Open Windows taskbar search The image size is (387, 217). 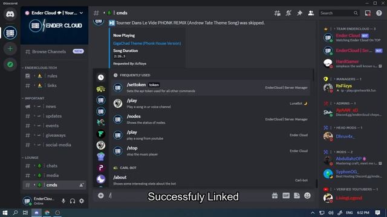click(15, 213)
